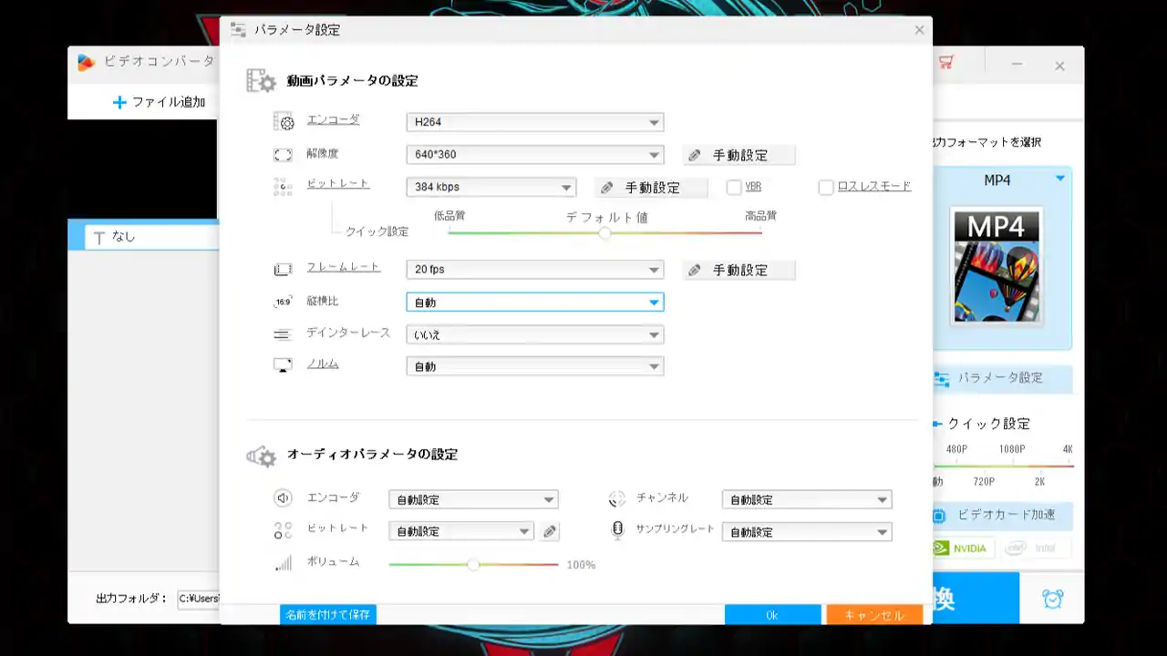Click the キャンセル button

[874, 615]
